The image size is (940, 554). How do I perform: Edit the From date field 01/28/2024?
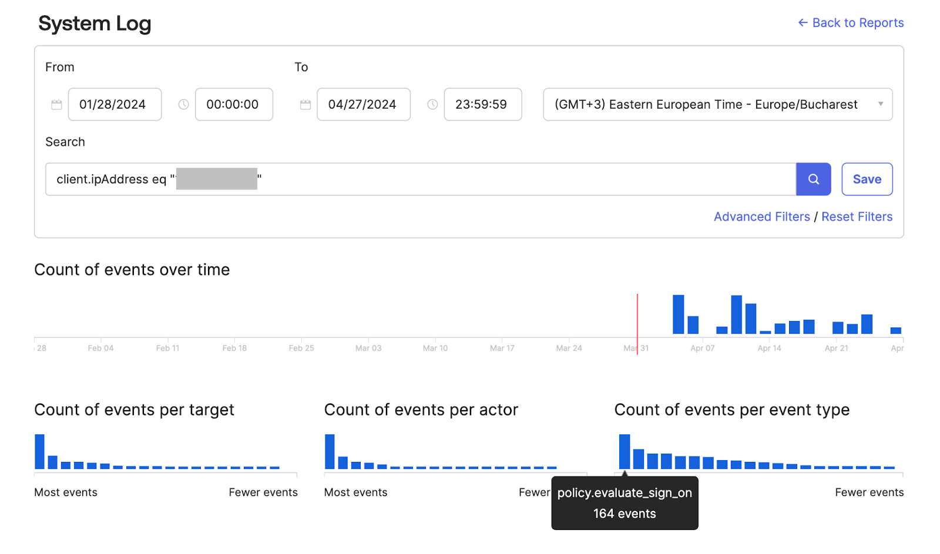115,104
